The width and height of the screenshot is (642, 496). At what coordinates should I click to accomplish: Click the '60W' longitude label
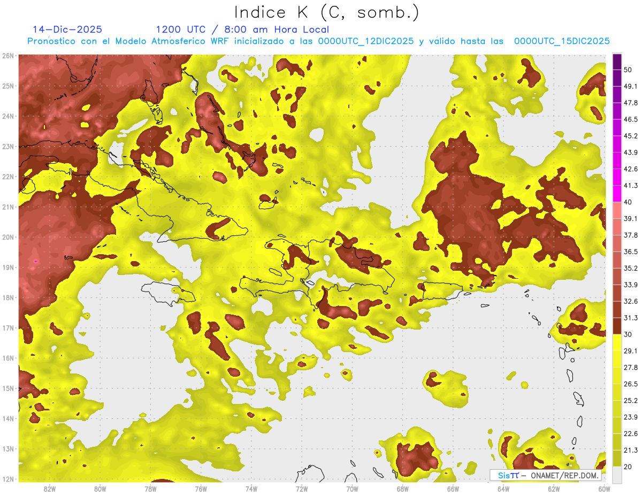[604, 489]
